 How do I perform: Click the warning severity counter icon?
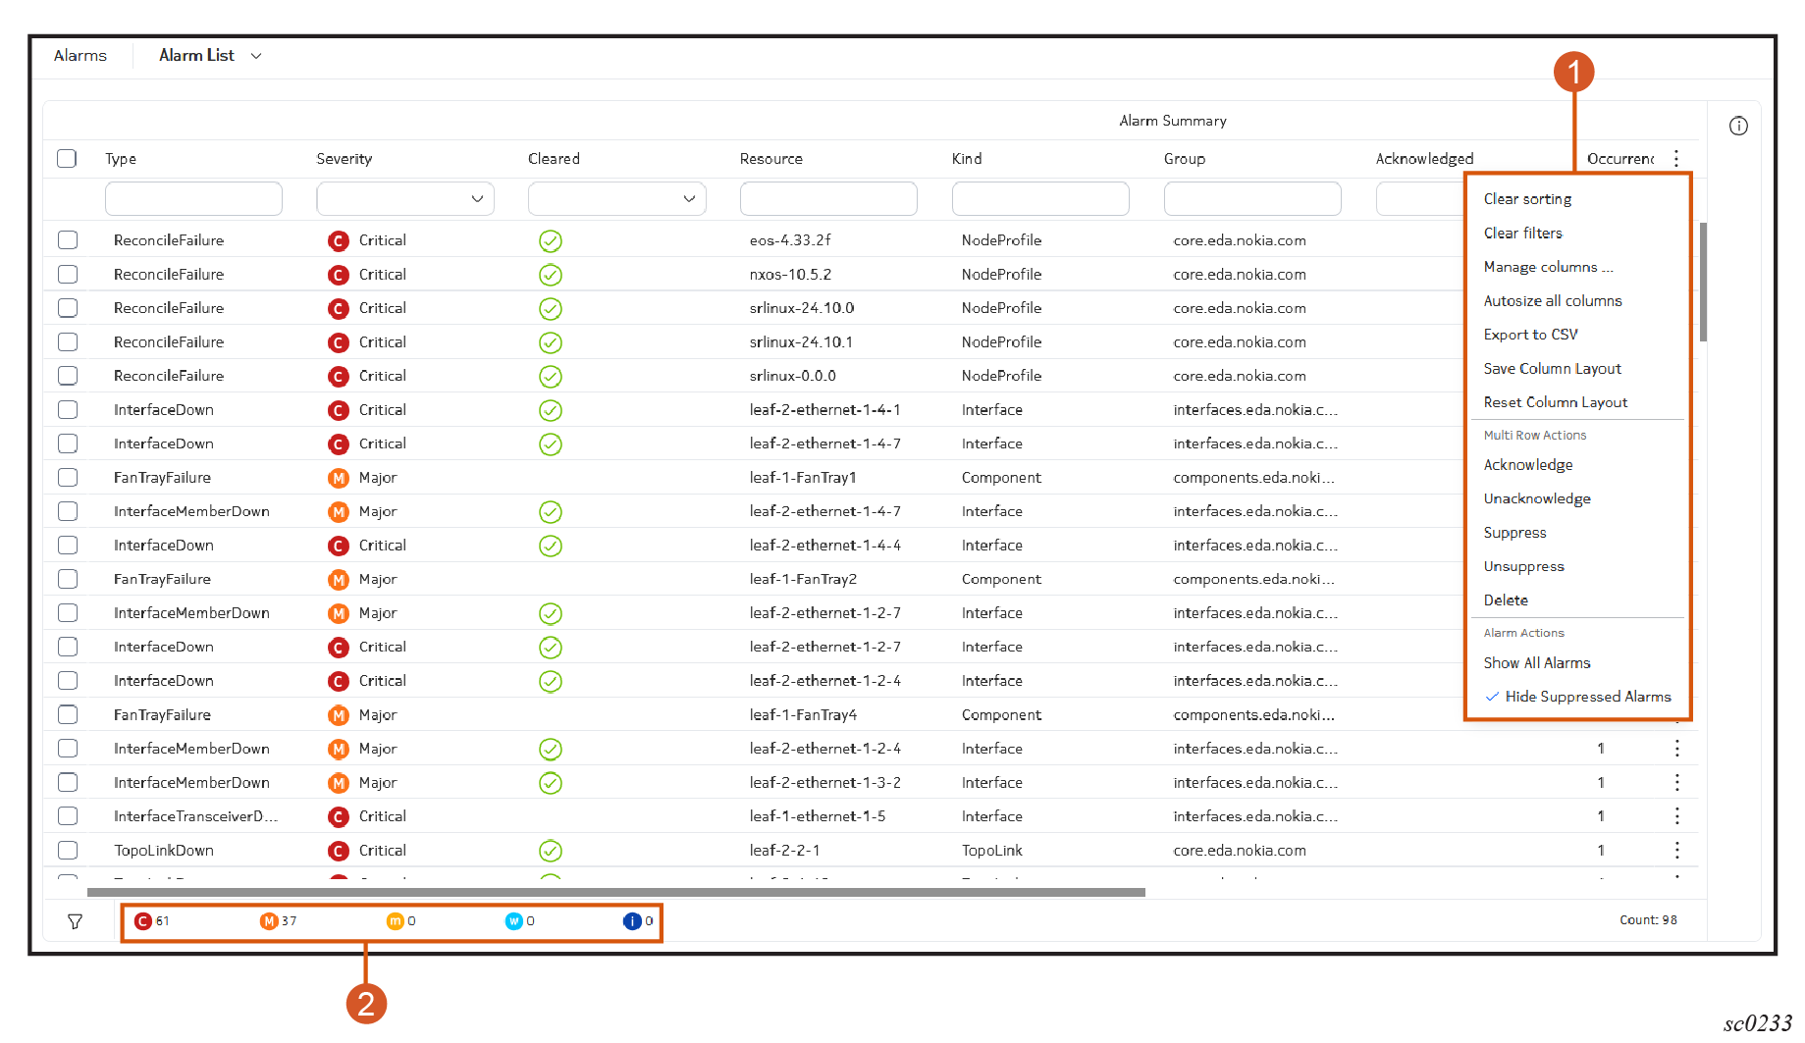click(513, 921)
